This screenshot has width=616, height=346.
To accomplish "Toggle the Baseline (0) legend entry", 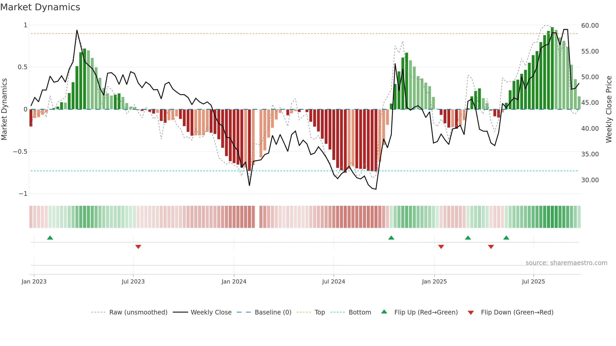I will click(x=264, y=312).
